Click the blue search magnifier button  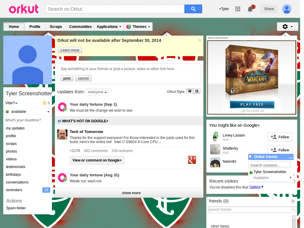coord(193,9)
